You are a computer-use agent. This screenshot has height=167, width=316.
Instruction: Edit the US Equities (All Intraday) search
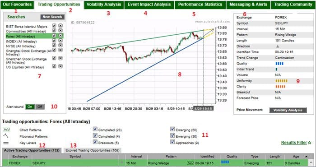pos(54,66)
